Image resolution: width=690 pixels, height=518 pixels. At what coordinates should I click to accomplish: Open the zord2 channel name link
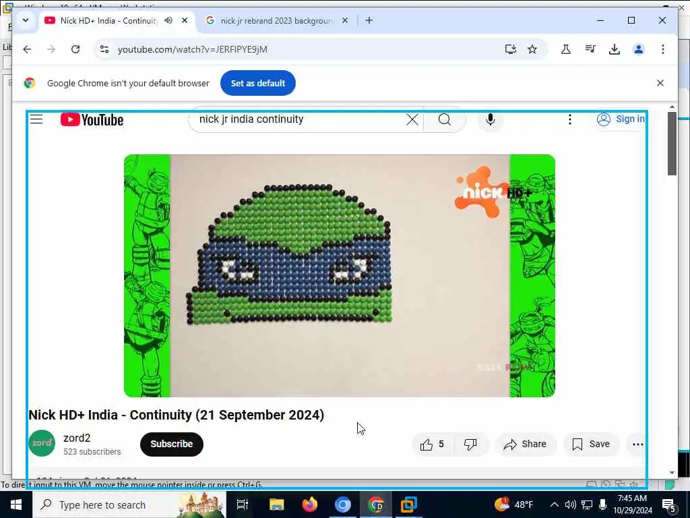pos(77,438)
